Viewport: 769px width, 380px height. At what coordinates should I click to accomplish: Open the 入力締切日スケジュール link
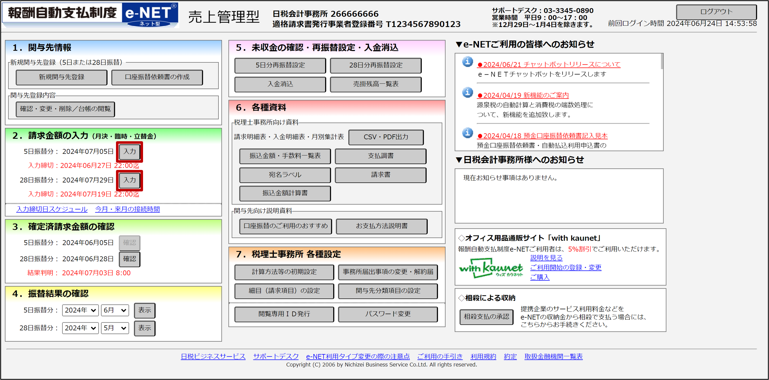click(x=52, y=210)
